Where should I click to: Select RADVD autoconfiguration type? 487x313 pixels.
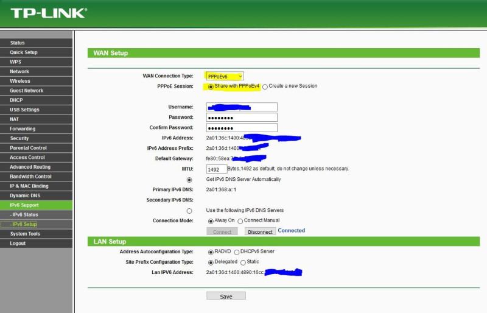click(x=211, y=252)
